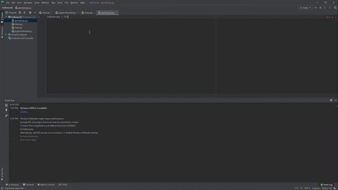Click the Update link under PyCharm available
The height and width of the screenshot is (190, 338).
24,112
